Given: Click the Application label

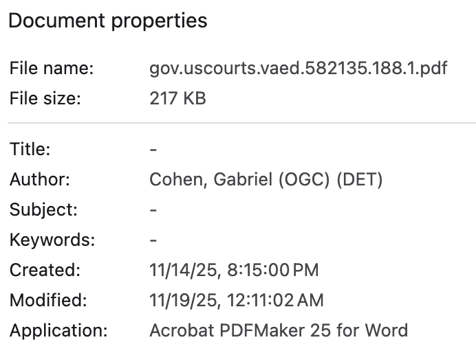Looking at the screenshot, I should [x=58, y=330].
